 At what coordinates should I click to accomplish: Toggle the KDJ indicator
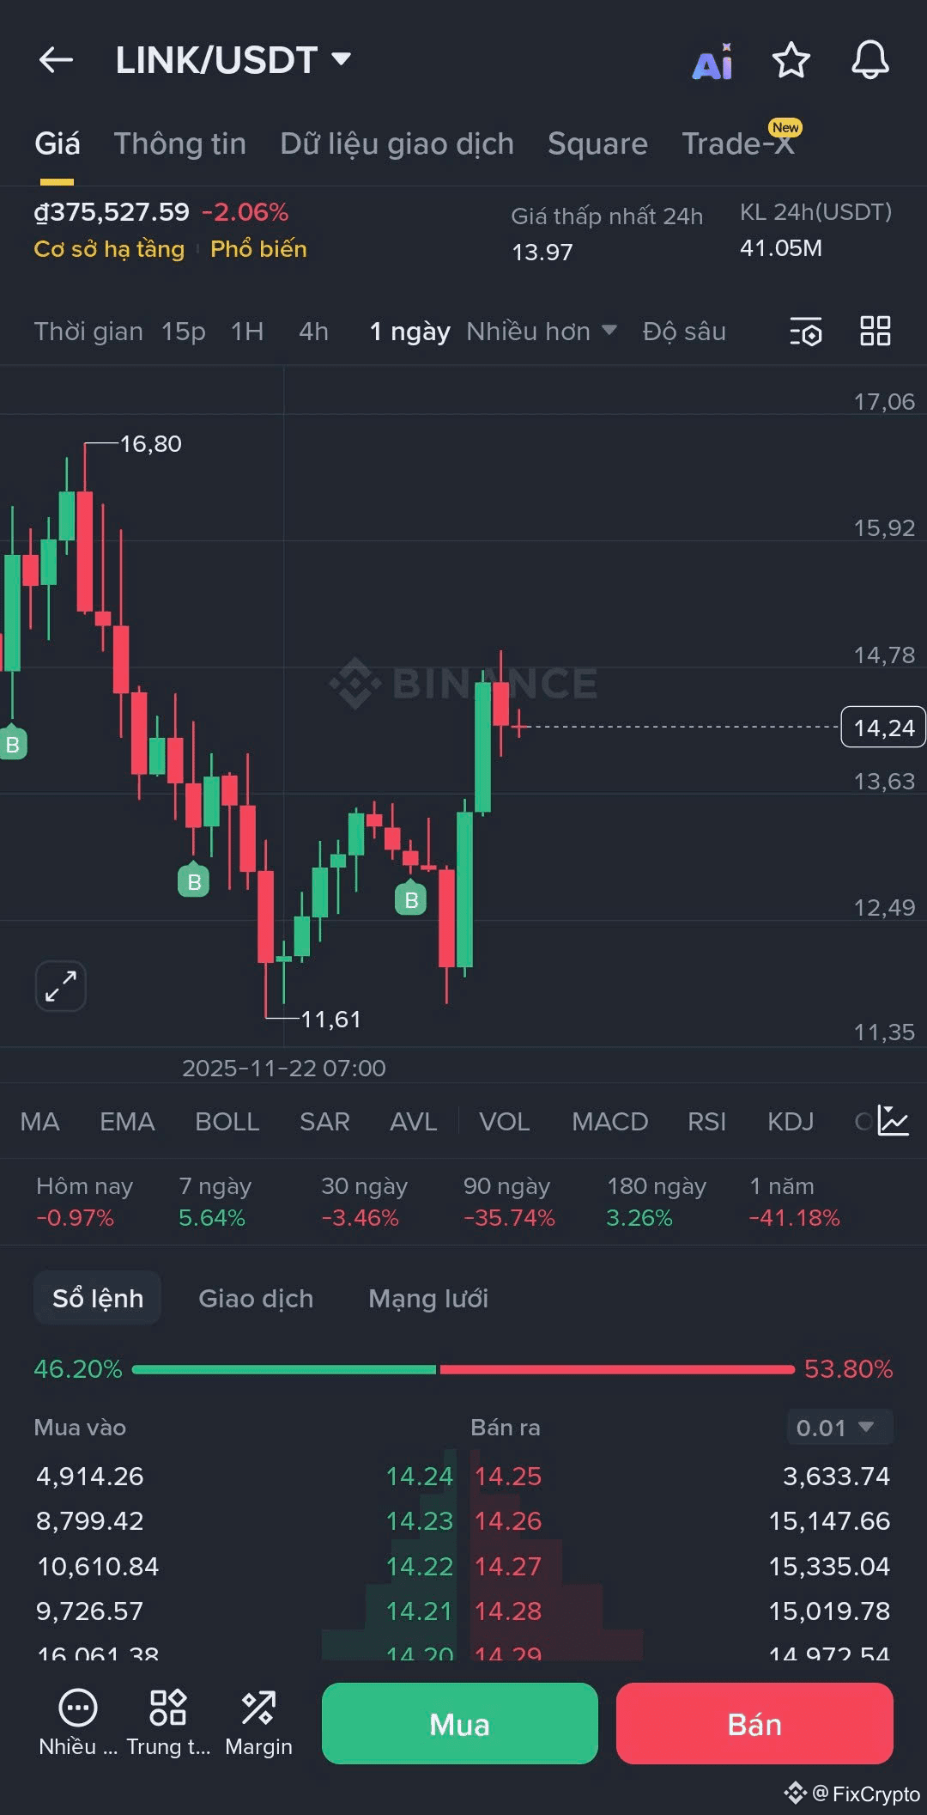[791, 1121]
